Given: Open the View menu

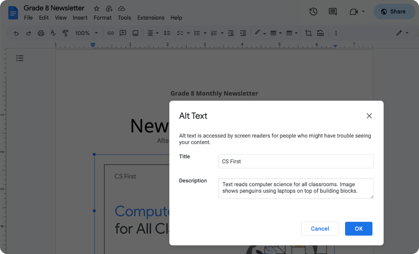Looking at the screenshot, I should (x=61, y=18).
